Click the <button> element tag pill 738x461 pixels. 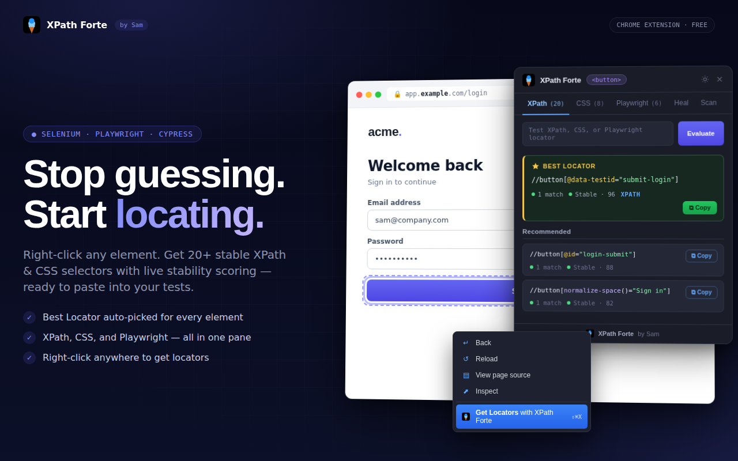coord(607,80)
